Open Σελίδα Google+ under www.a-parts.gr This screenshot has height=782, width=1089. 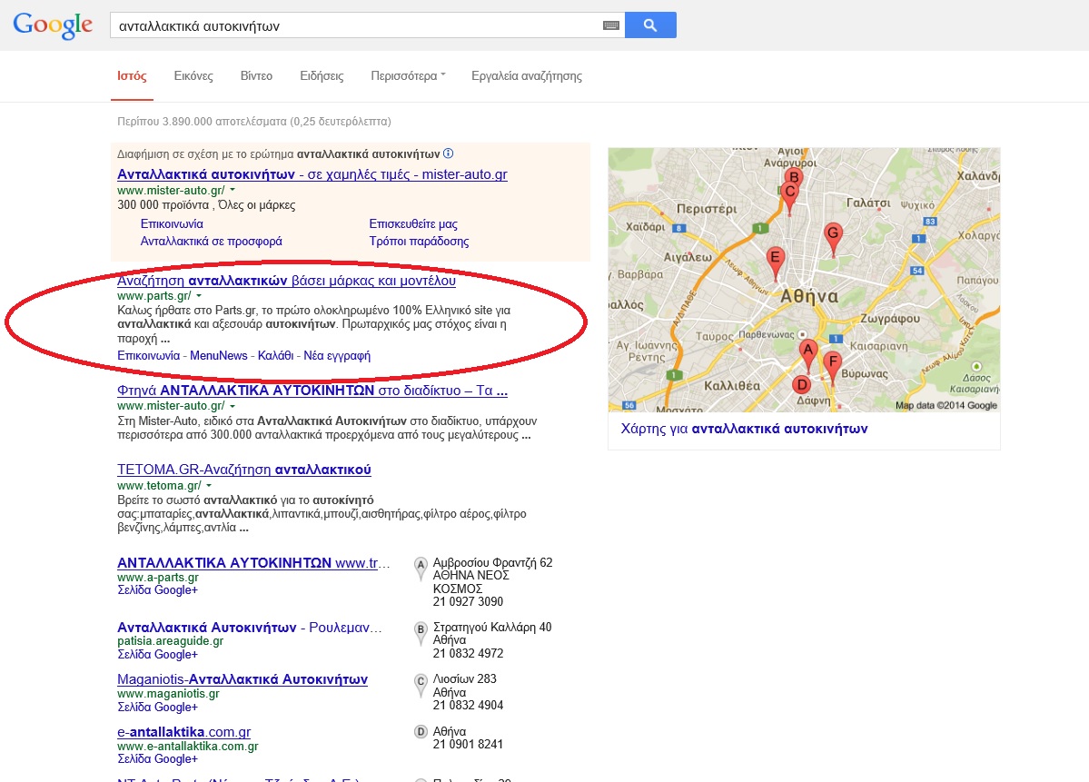pos(158,589)
